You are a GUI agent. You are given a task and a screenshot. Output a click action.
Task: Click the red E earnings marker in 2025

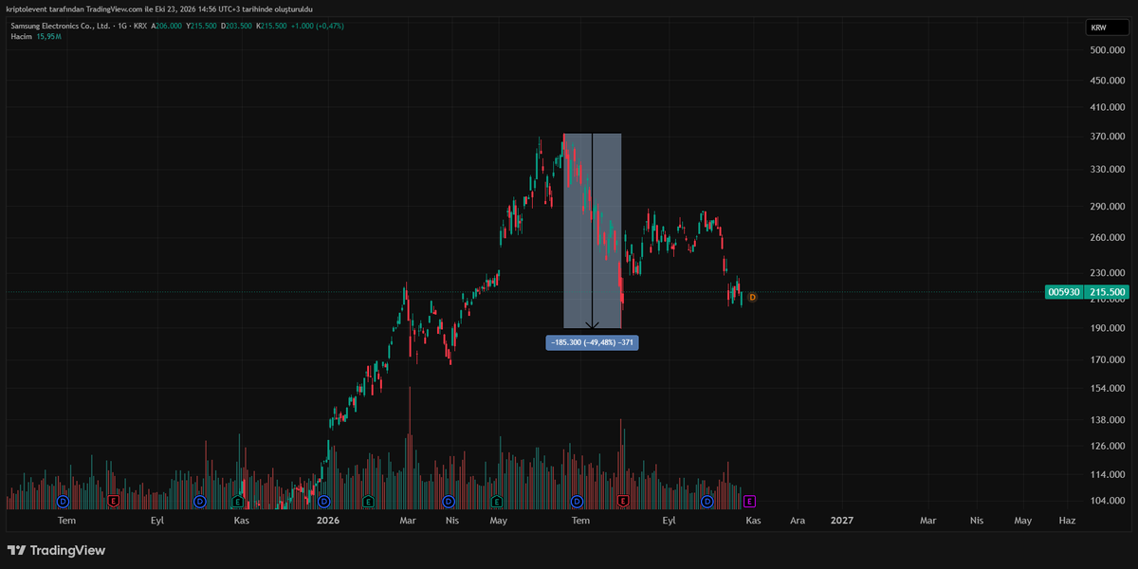[x=113, y=500]
